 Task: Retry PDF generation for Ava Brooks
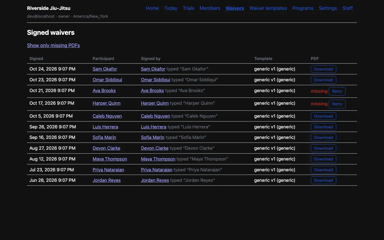(337, 91)
